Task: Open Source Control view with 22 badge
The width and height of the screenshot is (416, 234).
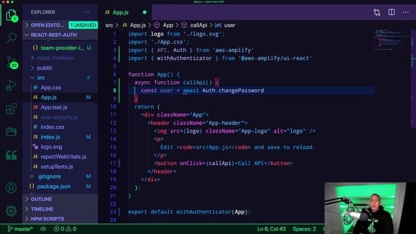Action: coord(11,62)
